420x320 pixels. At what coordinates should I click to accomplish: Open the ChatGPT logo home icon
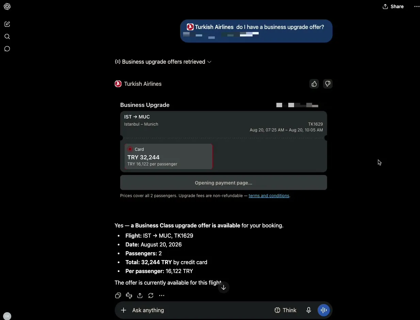(7, 7)
